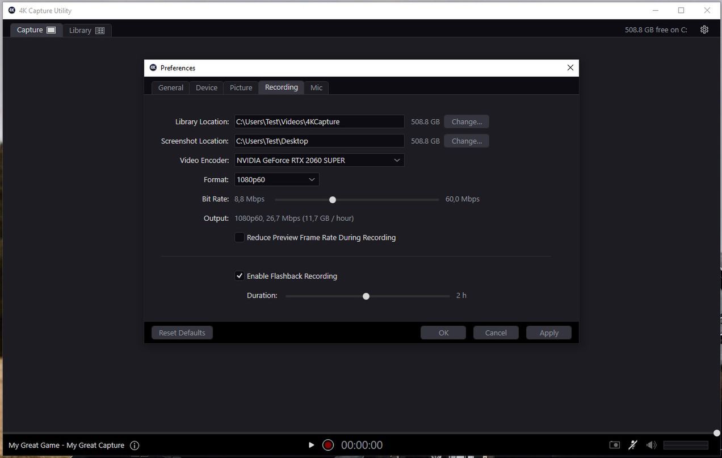This screenshot has height=458, width=722.
Task: Click the Reset Defaults button
Action: click(182, 333)
